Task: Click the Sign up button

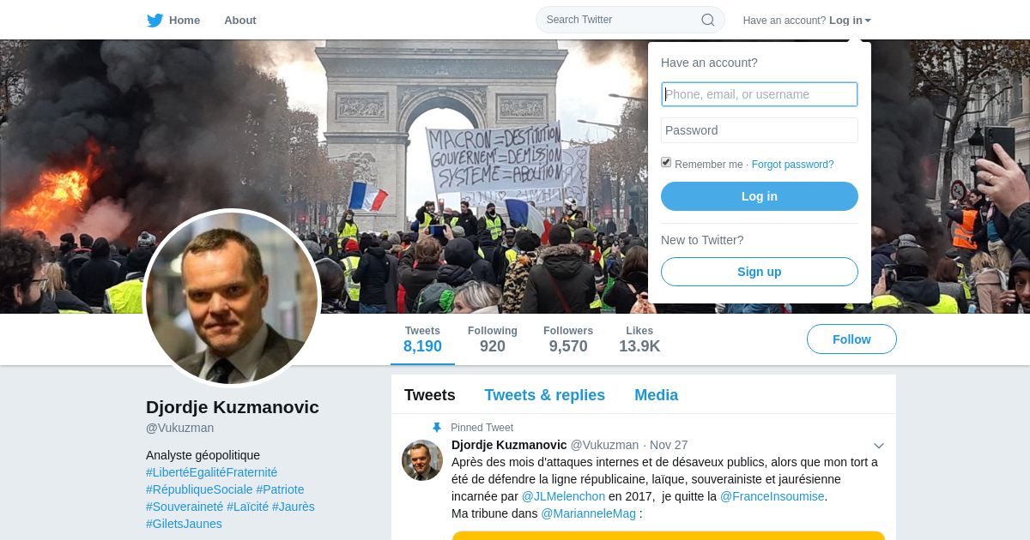Action: [760, 272]
